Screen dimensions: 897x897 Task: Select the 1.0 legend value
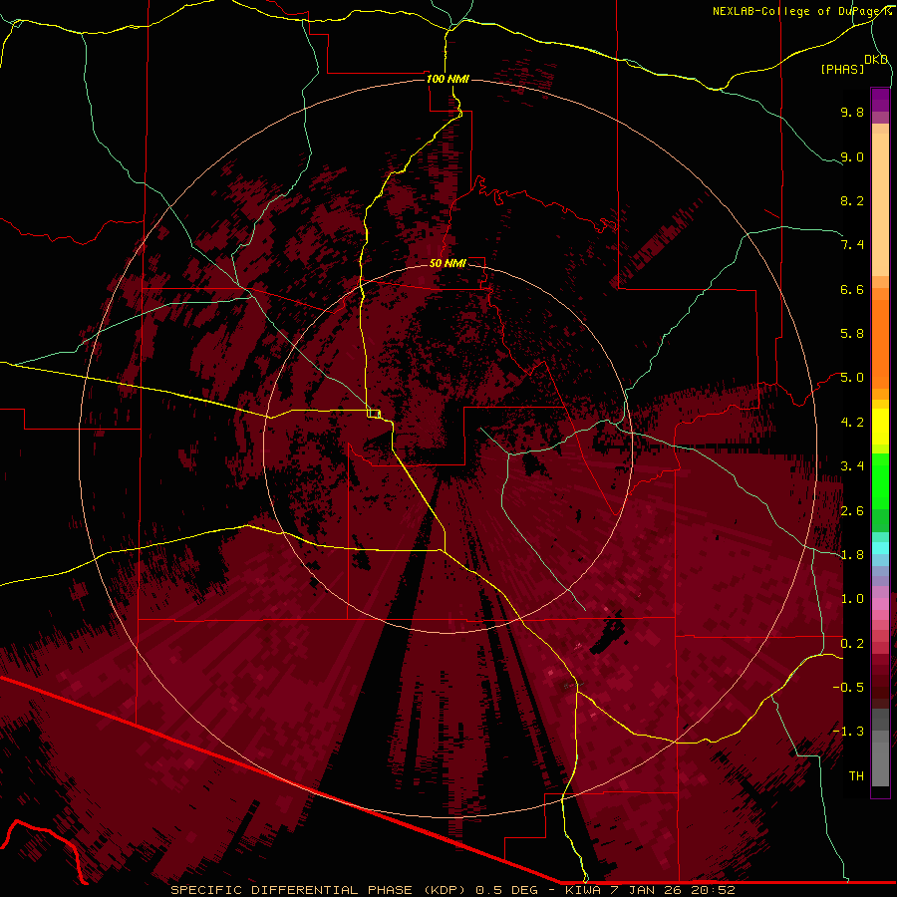tap(852, 599)
